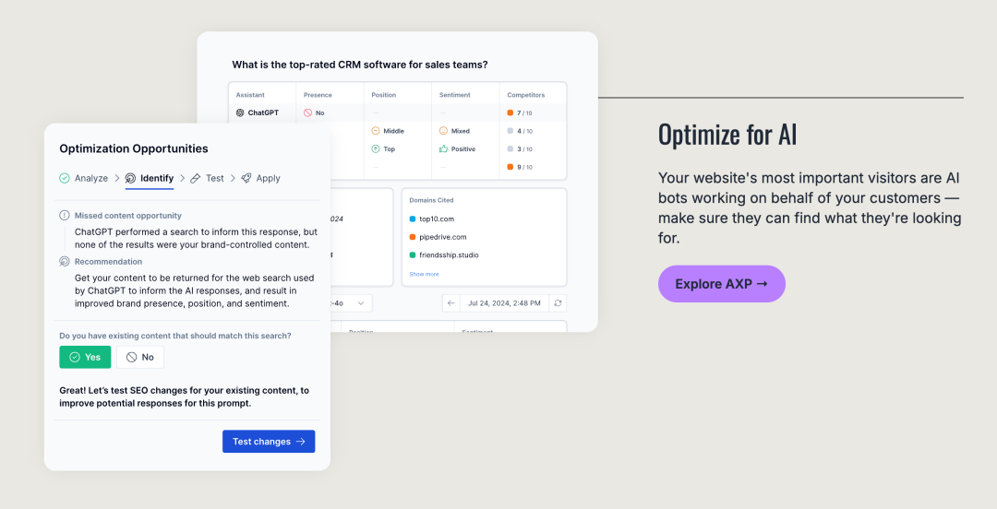Image resolution: width=997 pixels, height=509 pixels.
Task: Click the previous arrow beside Jul 24 date
Action: click(x=450, y=303)
